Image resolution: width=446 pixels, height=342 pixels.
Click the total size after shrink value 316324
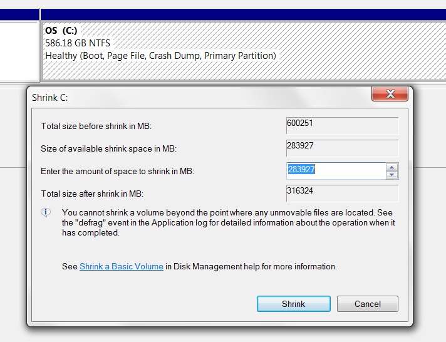pos(343,193)
